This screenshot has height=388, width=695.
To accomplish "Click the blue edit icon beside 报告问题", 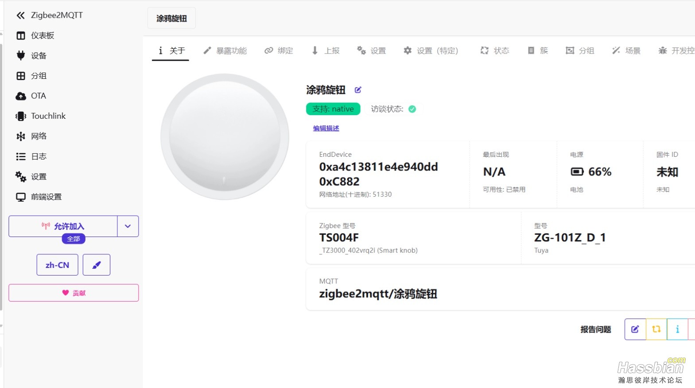I will pyautogui.click(x=635, y=329).
